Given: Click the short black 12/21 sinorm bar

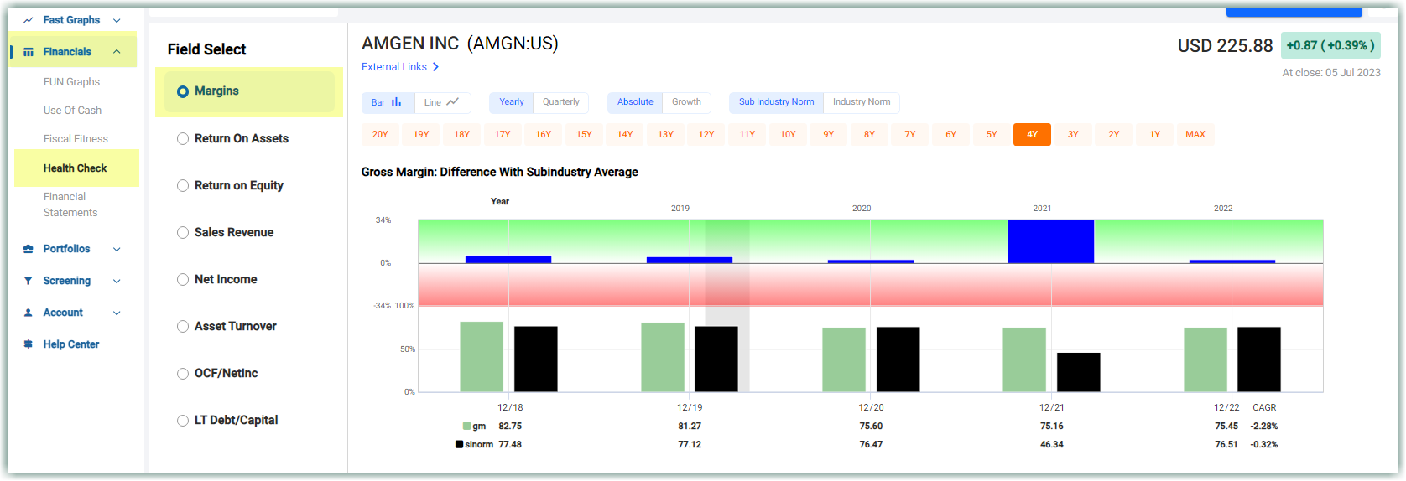Looking at the screenshot, I should coord(1078,372).
